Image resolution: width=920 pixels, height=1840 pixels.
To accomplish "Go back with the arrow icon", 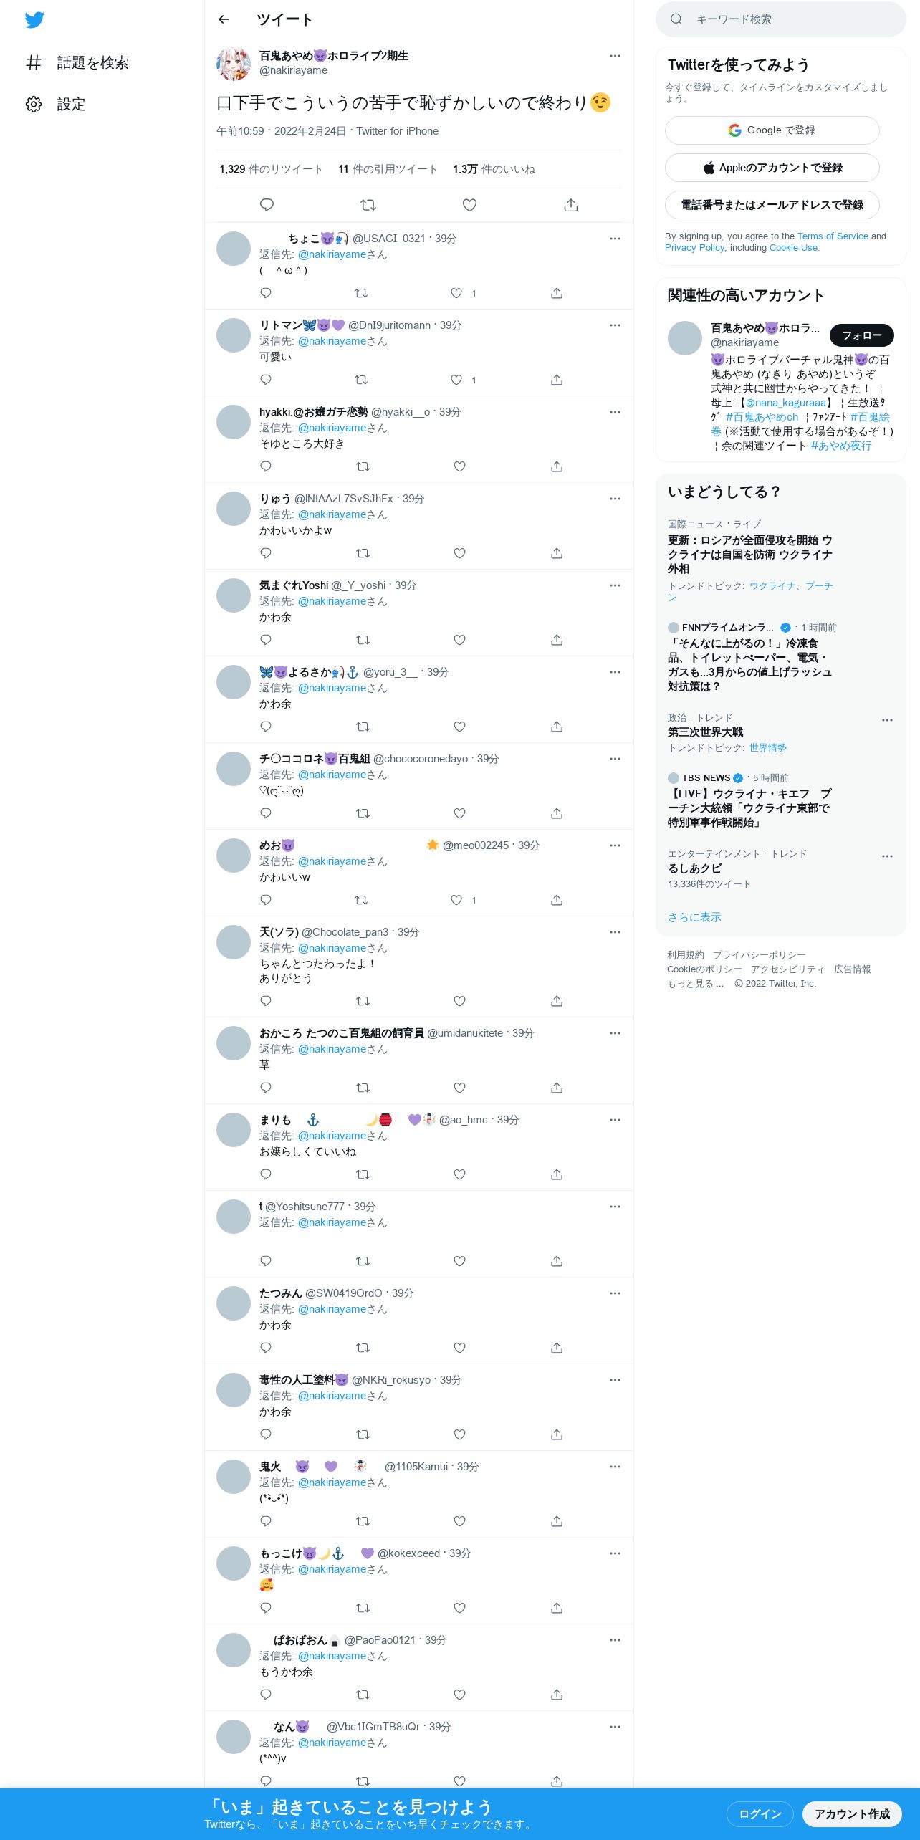I will point(224,19).
